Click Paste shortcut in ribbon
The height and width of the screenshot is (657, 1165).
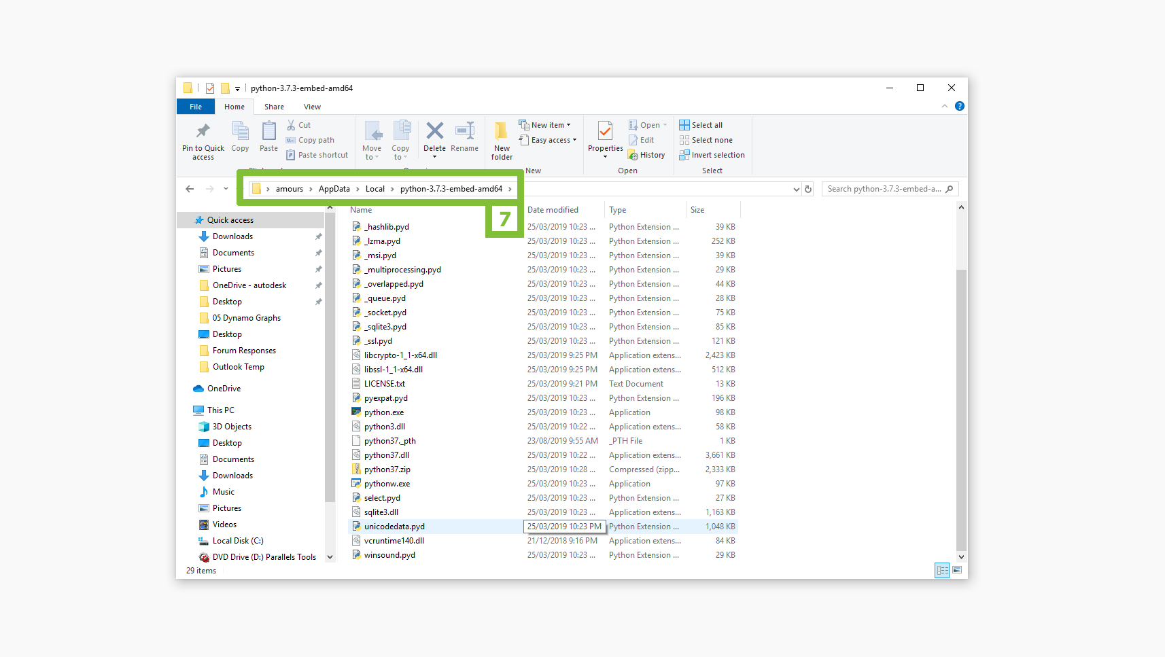(317, 155)
